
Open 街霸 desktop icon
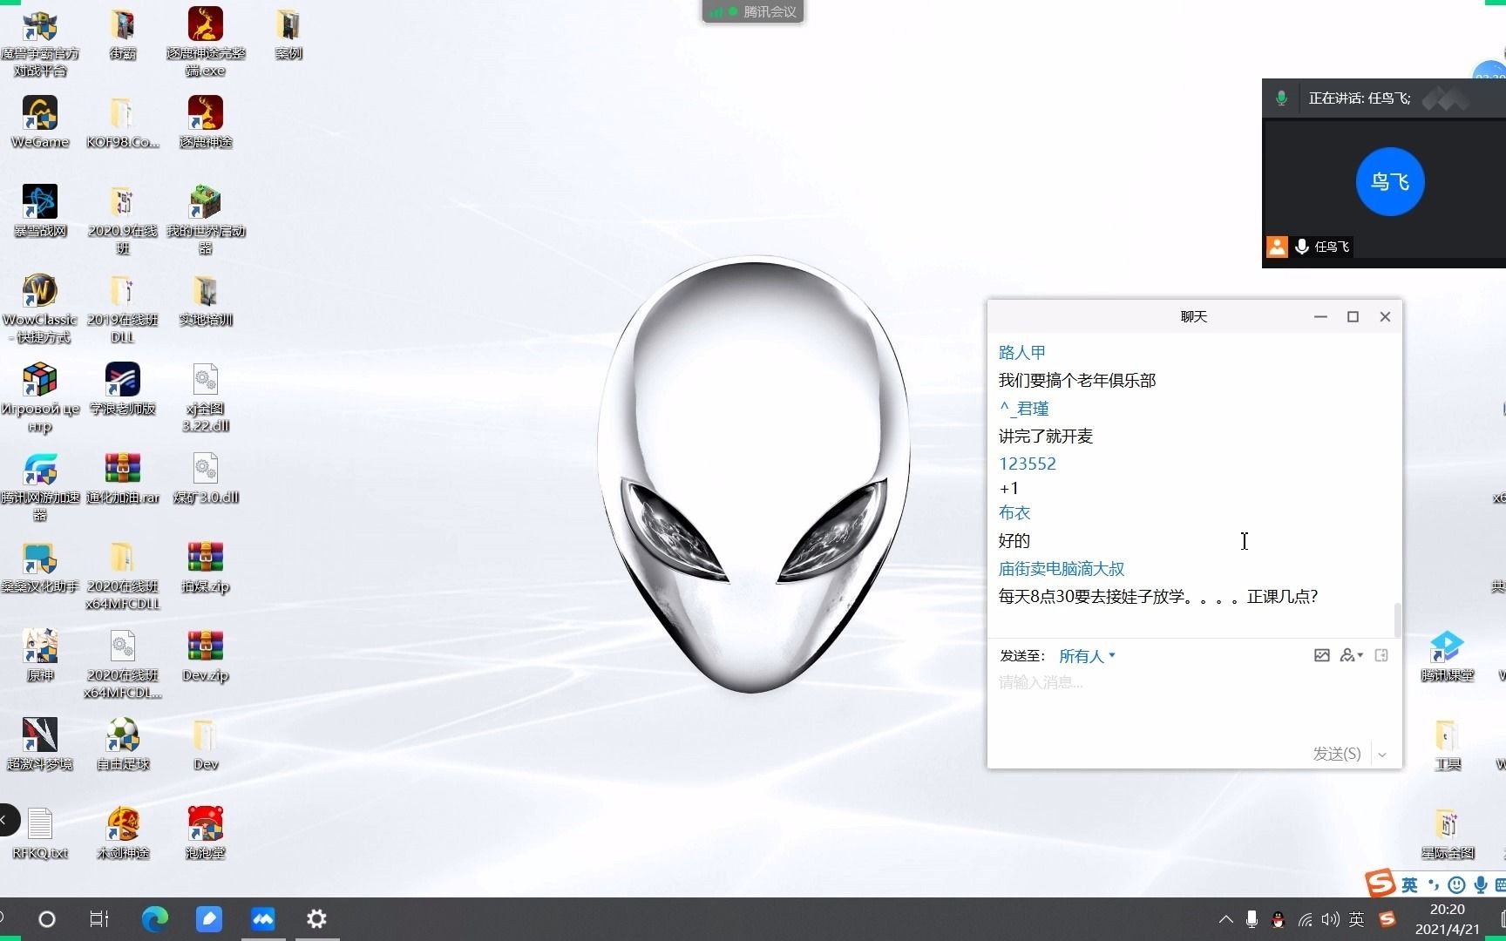point(123,34)
